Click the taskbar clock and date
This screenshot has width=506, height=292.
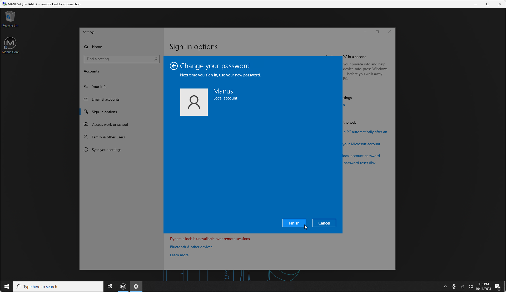coord(483,286)
